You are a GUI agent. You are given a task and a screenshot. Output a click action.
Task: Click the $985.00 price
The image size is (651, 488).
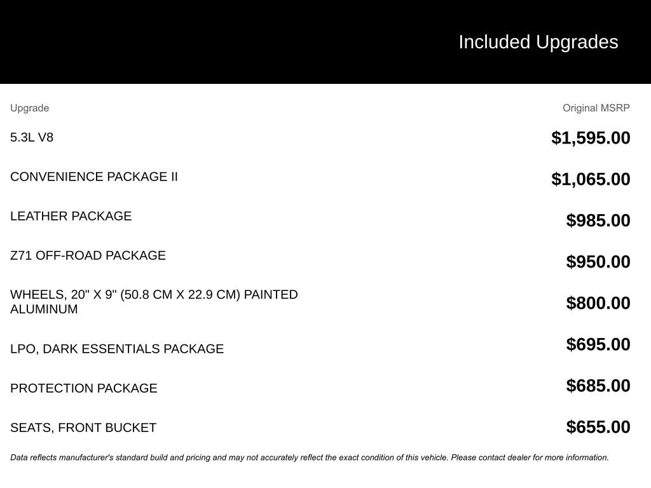[598, 220]
